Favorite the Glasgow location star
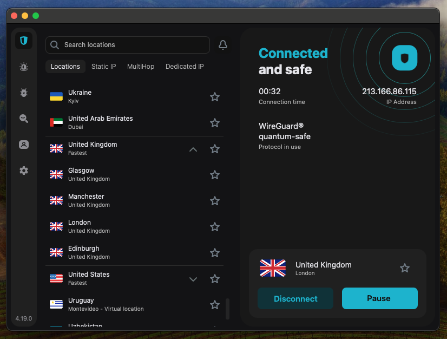The width and height of the screenshot is (447, 339). (215, 174)
